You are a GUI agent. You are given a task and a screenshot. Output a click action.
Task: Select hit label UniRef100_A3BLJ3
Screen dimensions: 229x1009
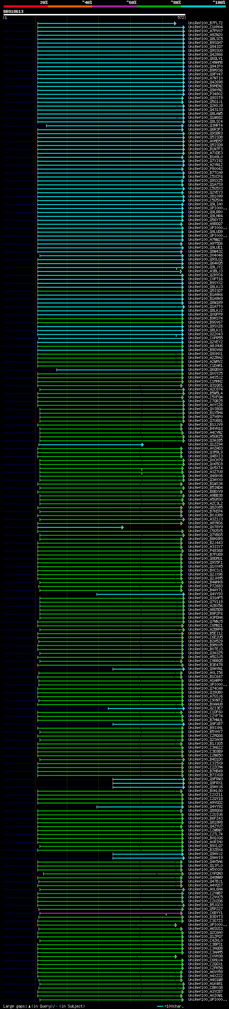pos(205,271)
